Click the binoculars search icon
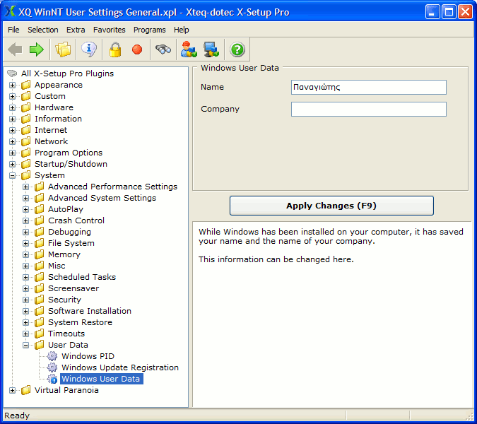477x424 pixels. 163,49
